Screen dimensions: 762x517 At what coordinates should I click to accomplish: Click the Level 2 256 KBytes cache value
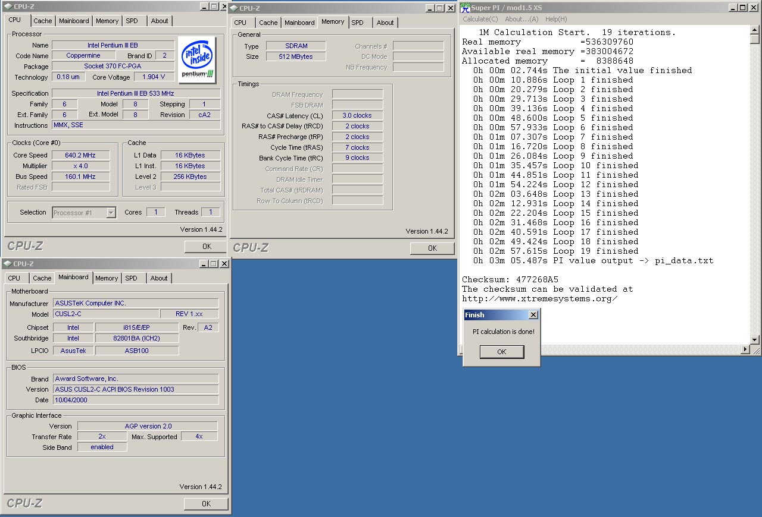pyautogui.click(x=190, y=176)
